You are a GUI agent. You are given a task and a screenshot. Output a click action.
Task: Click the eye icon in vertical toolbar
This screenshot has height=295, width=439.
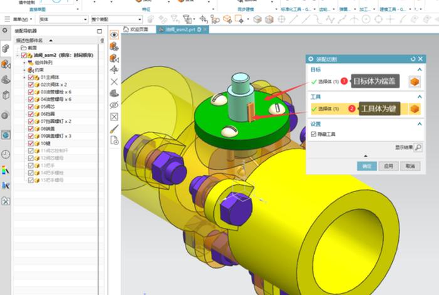point(114,35)
